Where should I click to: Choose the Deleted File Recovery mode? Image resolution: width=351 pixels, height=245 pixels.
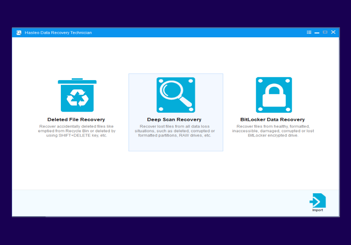coord(76,119)
